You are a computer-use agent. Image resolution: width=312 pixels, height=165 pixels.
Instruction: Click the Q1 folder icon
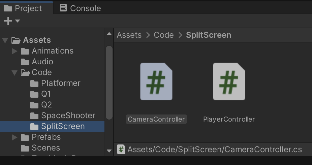click(x=34, y=94)
